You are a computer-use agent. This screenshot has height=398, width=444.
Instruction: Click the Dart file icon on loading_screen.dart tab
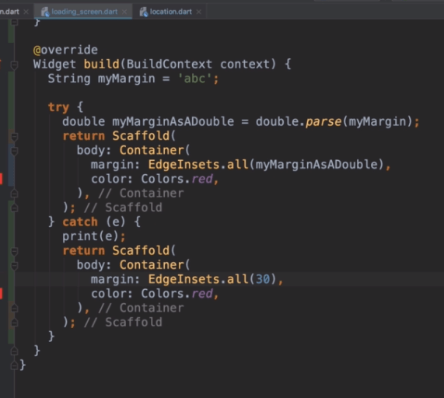pyautogui.click(x=45, y=12)
